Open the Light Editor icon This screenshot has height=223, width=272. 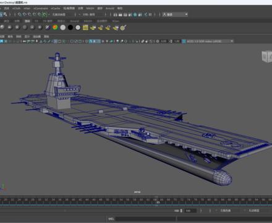click(x=145, y=14)
